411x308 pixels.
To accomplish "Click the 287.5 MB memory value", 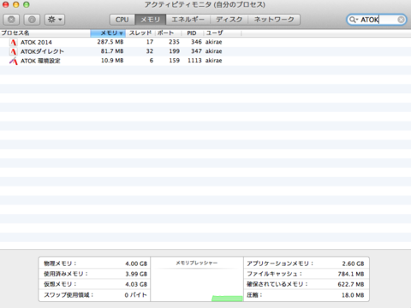I will click(110, 42).
